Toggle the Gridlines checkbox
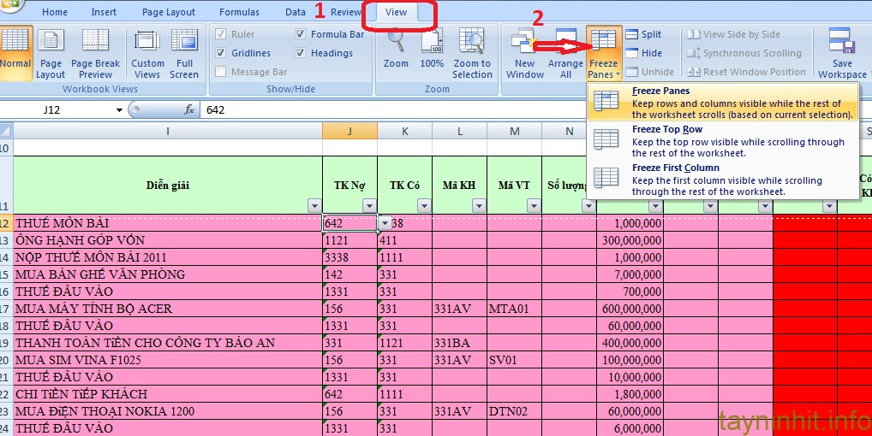 pos(222,53)
